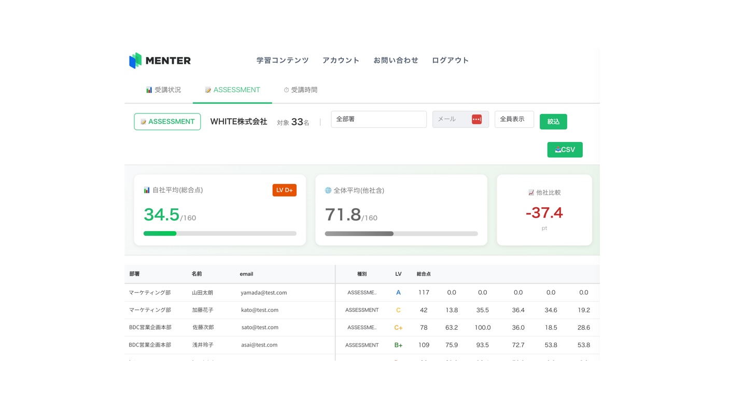Click the 総合点 column header
This screenshot has width=730, height=398.
(424, 274)
